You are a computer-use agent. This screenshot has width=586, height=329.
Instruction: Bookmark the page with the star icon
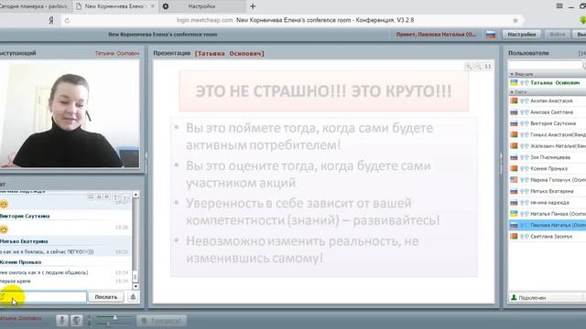515,20
